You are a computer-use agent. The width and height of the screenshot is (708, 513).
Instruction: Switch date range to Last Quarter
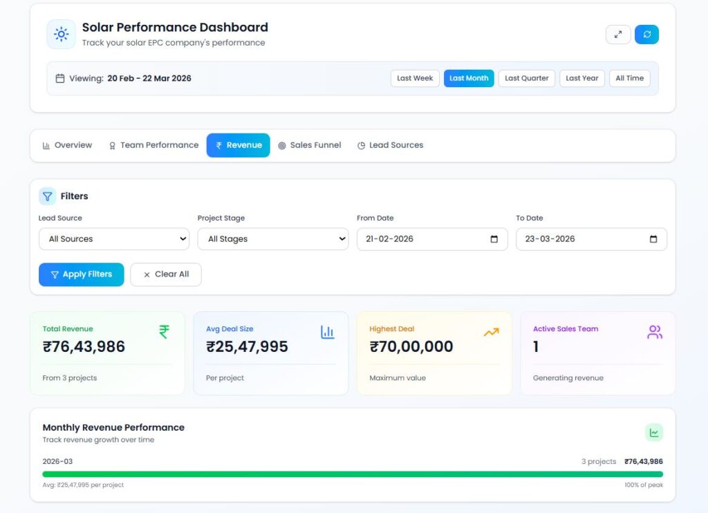tap(526, 78)
